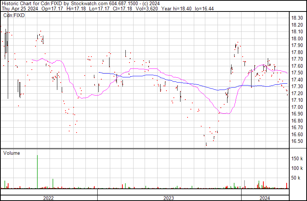Click the 2022 year label

(x=48, y=198)
